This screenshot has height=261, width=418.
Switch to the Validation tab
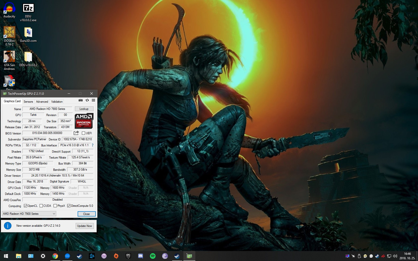coord(57,101)
